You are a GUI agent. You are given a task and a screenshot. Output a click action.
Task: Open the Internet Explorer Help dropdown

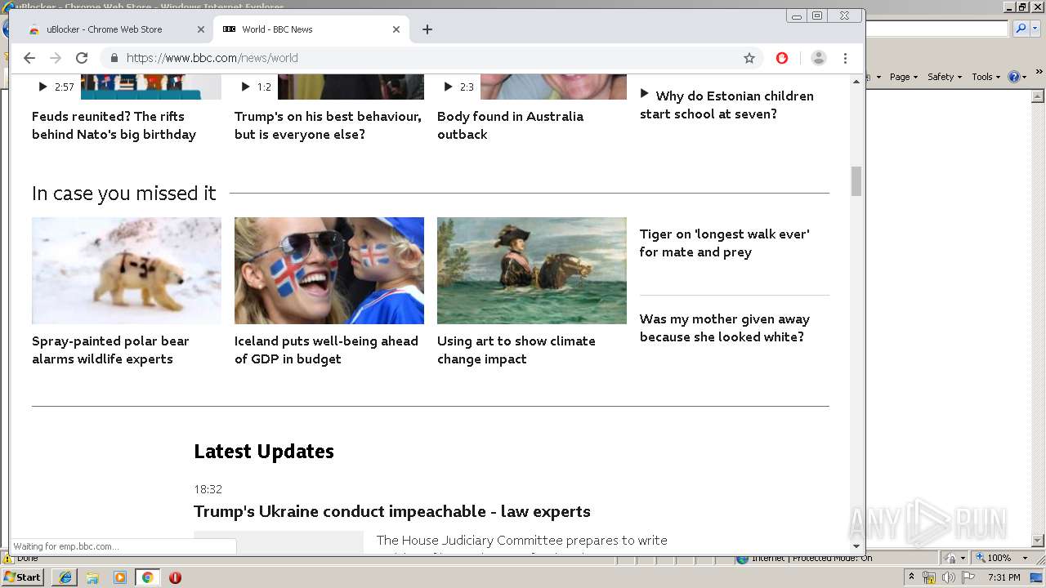(1017, 77)
